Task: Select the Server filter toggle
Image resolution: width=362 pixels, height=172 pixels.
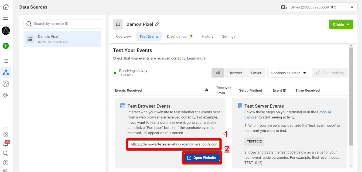Action: [256, 73]
